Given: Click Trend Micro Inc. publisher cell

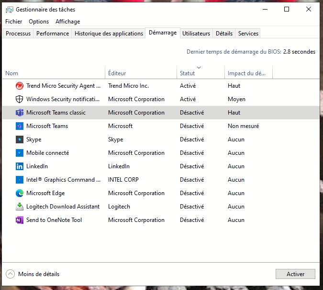Looking at the screenshot, I should coord(128,86).
